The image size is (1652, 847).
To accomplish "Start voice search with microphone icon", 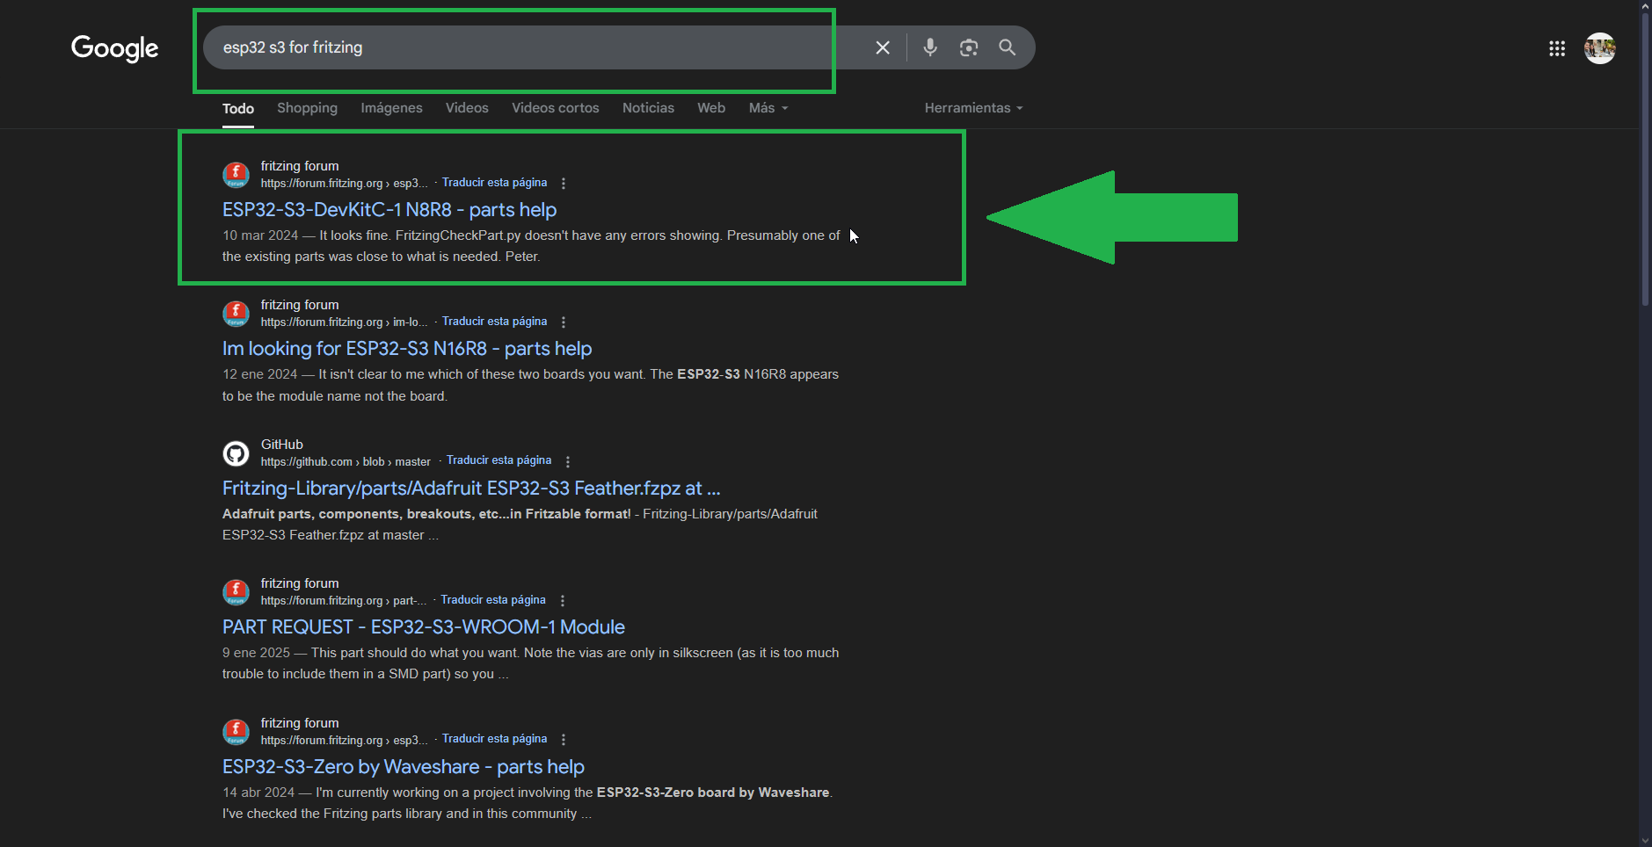I will [930, 47].
